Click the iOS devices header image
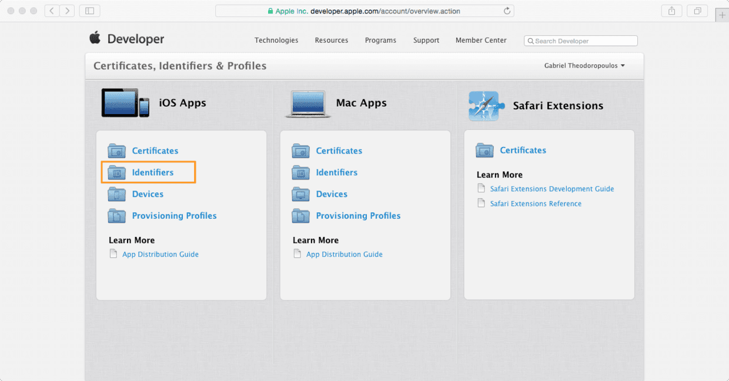The height and width of the screenshot is (381, 729). pyautogui.click(x=125, y=102)
